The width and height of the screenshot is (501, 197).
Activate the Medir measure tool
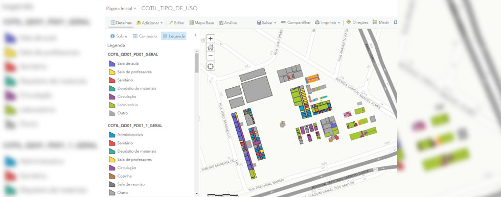380,22
